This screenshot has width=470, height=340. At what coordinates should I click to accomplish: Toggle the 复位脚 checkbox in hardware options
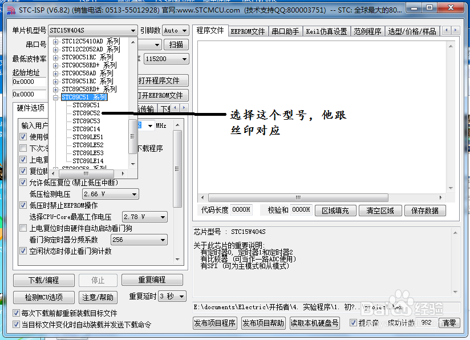[23, 171]
